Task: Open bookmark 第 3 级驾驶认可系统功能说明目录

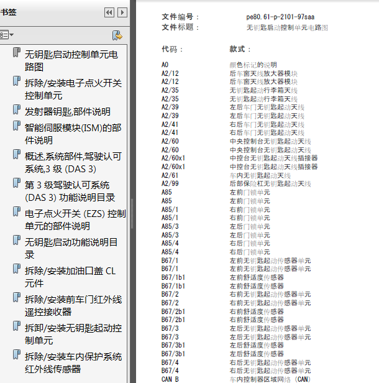Action: [70, 191]
